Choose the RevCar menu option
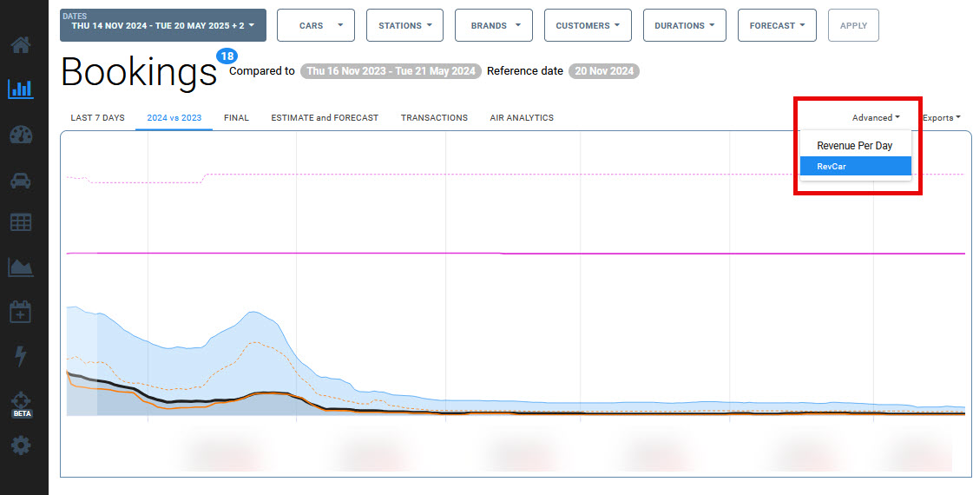 [x=856, y=166]
